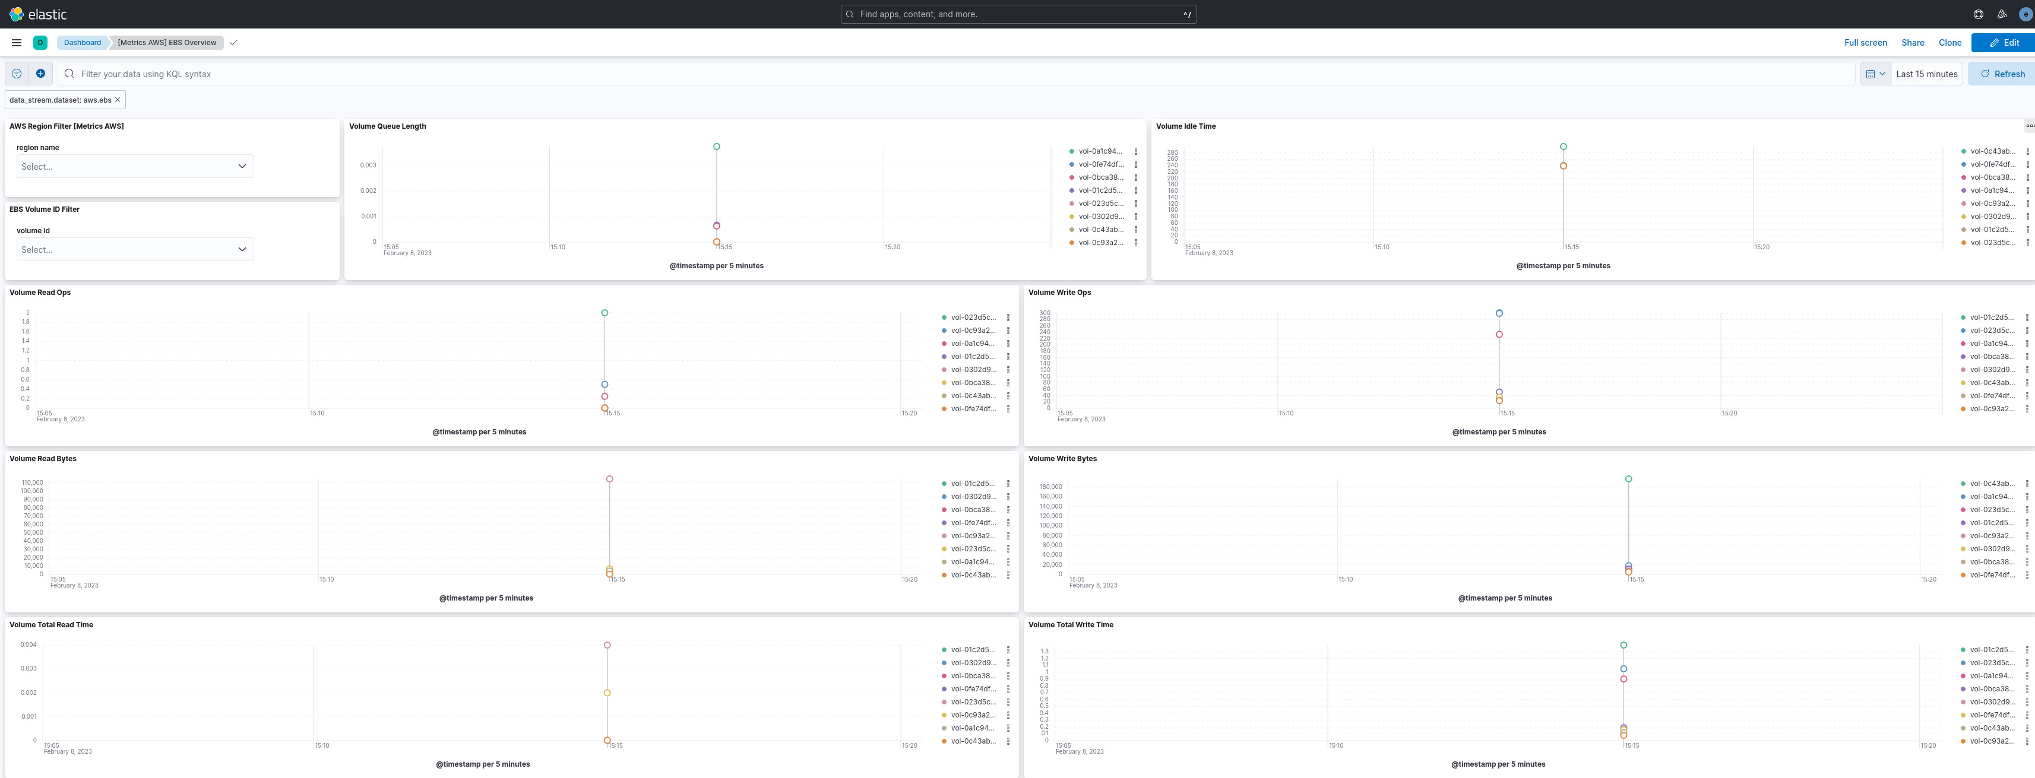Open the help lifebuoy menu
Viewport: 2035px width, 778px height.
[1978, 14]
